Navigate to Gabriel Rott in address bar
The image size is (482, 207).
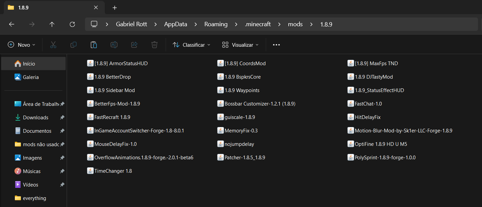pos(132,24)
